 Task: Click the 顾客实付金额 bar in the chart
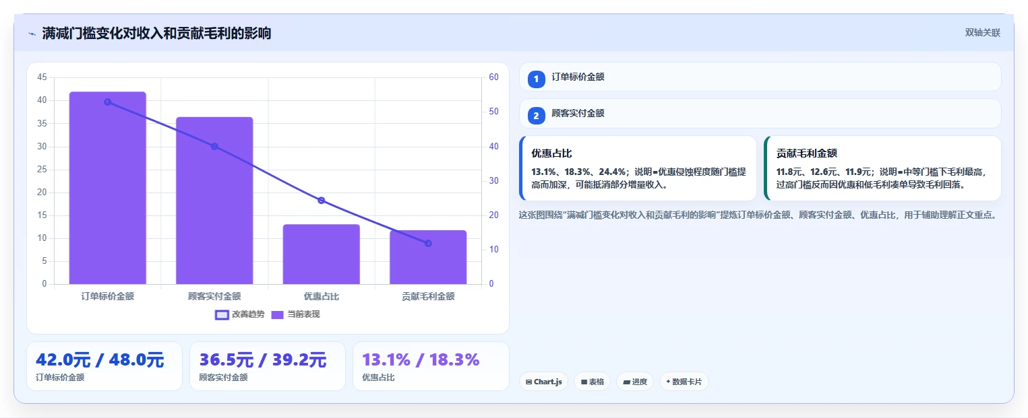pyautogui.click(x=214, y=201)
